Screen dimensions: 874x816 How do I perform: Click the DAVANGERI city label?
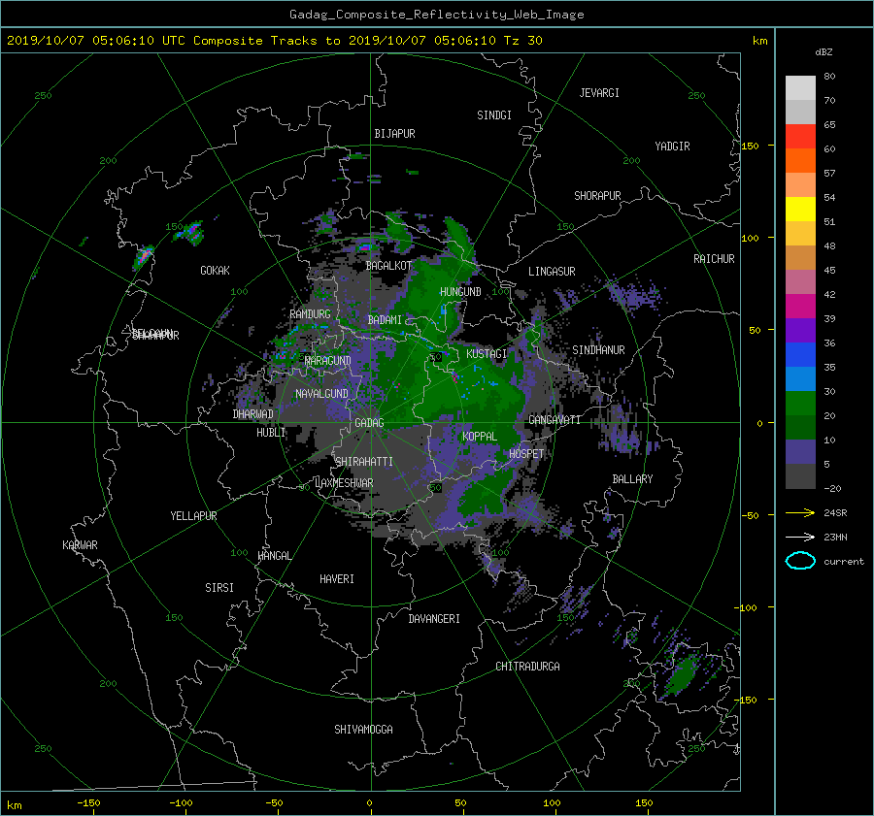[434, 619]
